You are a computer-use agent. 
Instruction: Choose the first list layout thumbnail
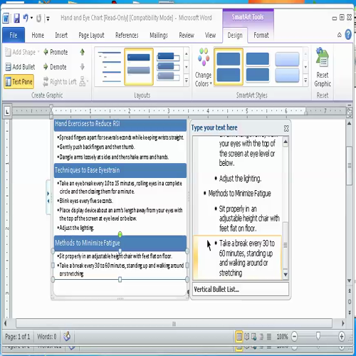click(109, 67)
